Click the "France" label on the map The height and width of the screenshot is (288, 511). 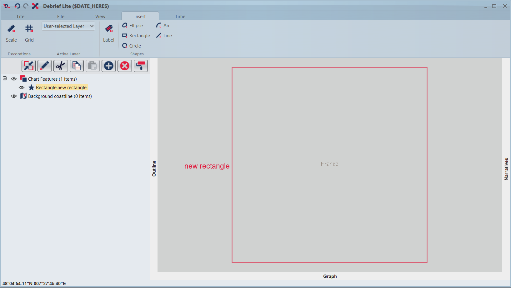tap(329, 164)
